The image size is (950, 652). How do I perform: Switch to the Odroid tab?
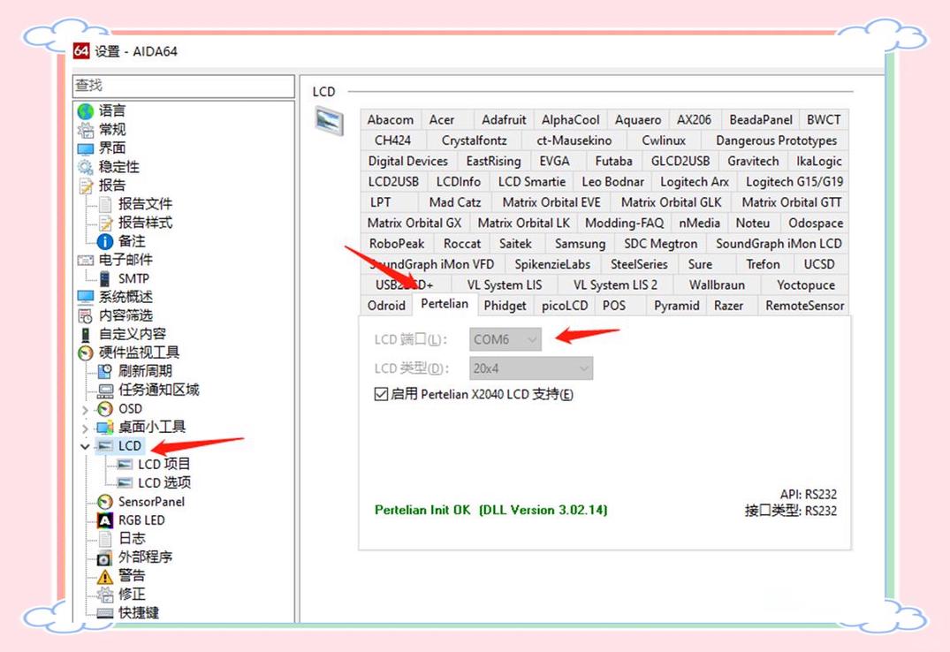coord(386,306)
